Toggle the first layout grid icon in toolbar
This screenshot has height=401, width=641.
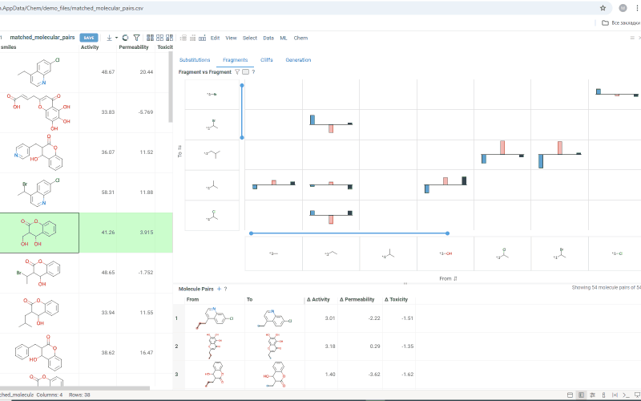coord(150,38)
